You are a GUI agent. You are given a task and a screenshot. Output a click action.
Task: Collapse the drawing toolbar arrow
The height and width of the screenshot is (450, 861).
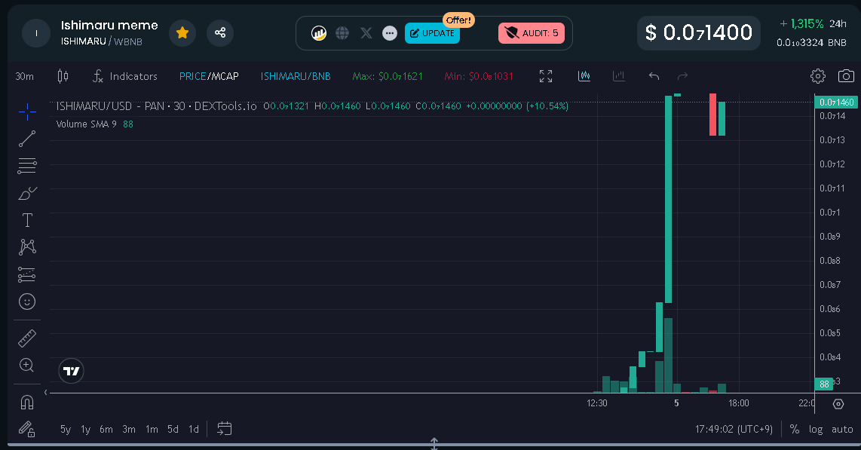coord(45,392)
